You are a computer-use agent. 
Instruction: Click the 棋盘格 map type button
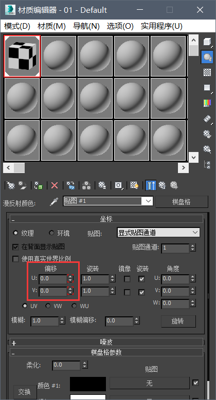pyautogui.click(x=182, y=202)
